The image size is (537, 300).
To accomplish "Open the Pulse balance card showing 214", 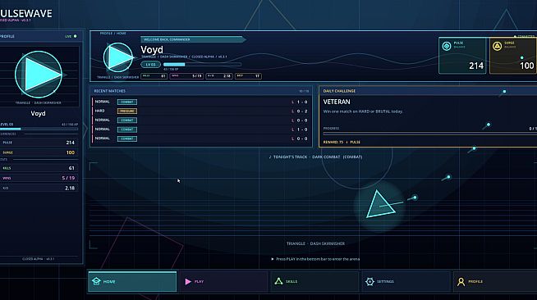I will [x=462, y=56].
